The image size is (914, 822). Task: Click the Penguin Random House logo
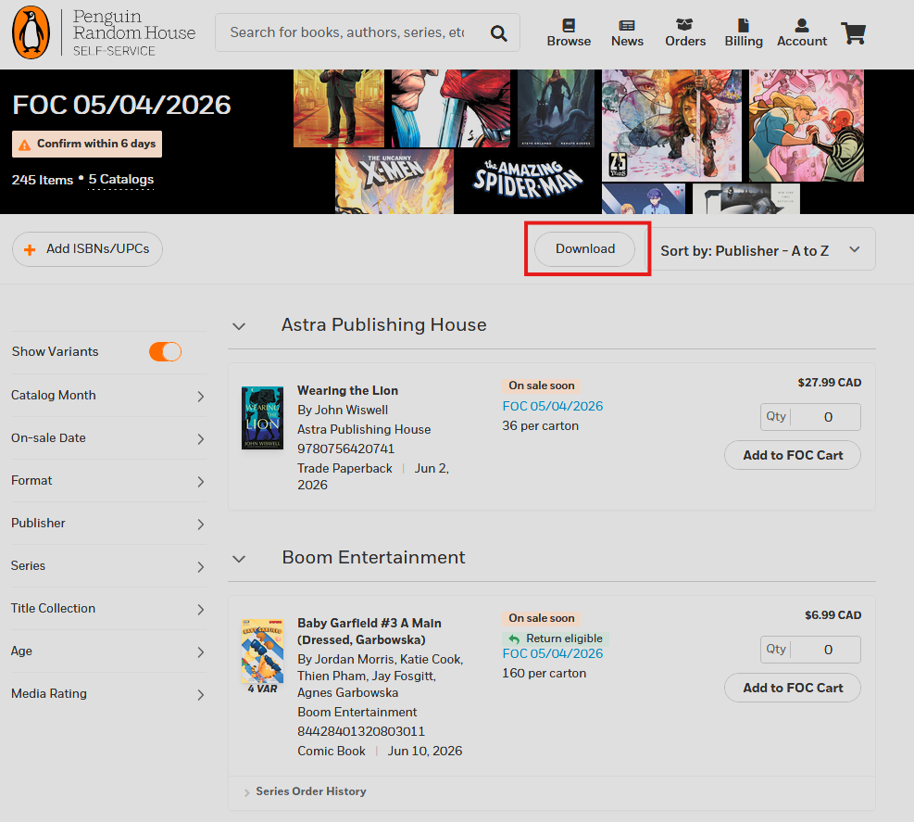tap(105, 32)
